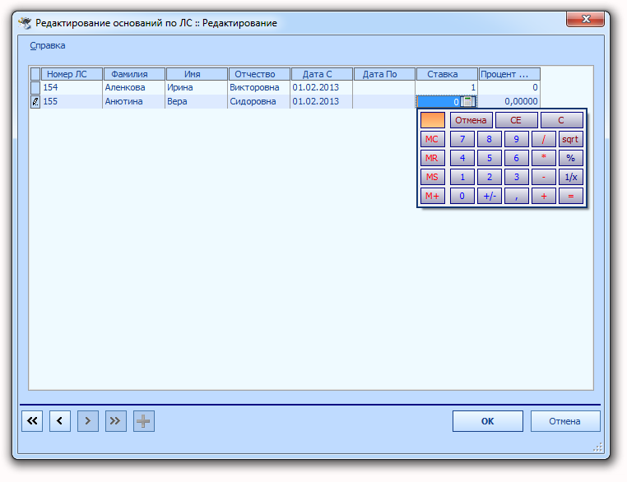The width and height of the screenshot is (627, 482).
Task: Select cell Анютина in the table
Action: tap(134, 101)
